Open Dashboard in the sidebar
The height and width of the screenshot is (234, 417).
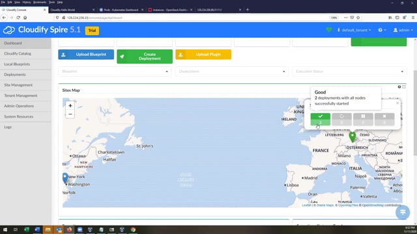tap(25, 43)
